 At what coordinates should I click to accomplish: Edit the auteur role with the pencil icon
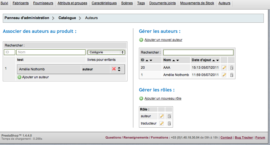[x=161, y=116]
